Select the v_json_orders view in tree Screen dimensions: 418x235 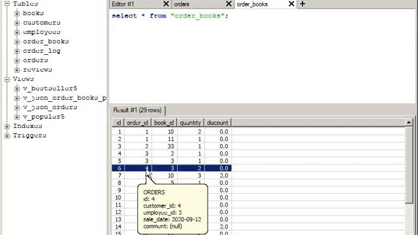(x=50, y=107)
